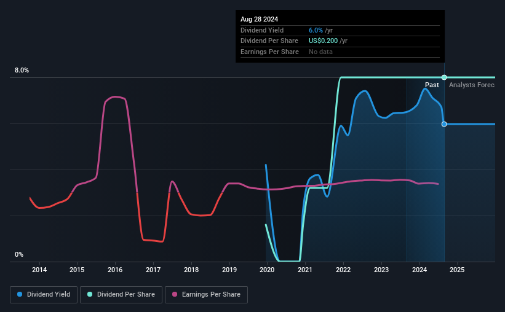Select the blue dividend yield marker point

[x=444, y=124]
